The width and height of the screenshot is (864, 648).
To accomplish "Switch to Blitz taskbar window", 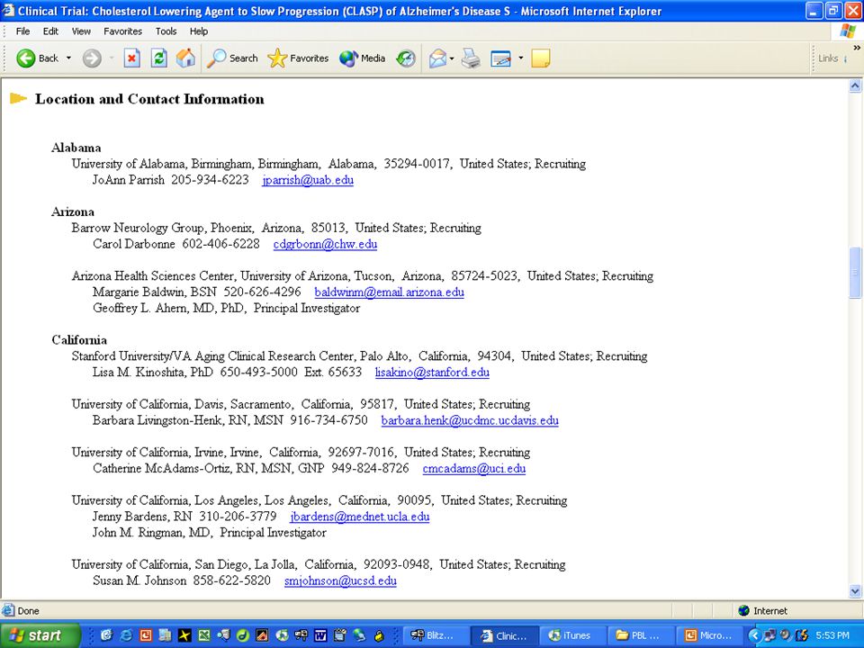I will tap(436, 635).
